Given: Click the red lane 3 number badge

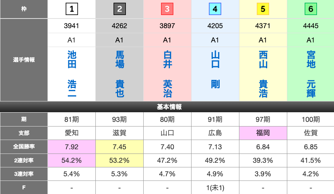Looking at the screenshot, I should point(167,9).
